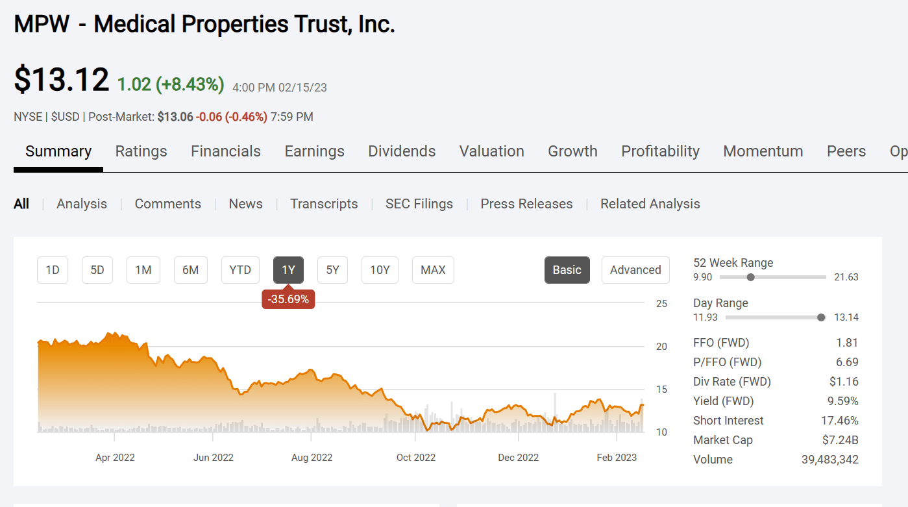Switch to the Dividends tab
Viewport: 908px width, 507px height.
(x=402, y=151)
